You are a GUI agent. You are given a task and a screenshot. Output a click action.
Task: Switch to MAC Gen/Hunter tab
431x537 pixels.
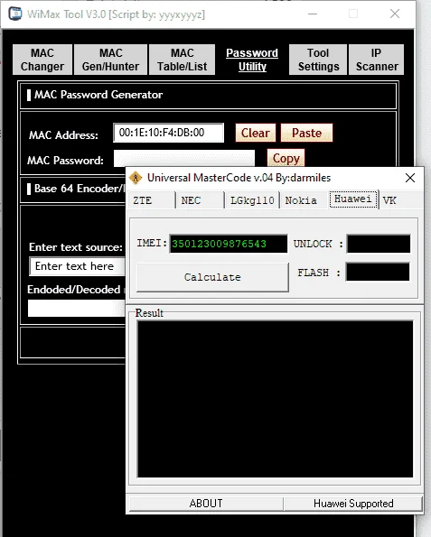110,60
